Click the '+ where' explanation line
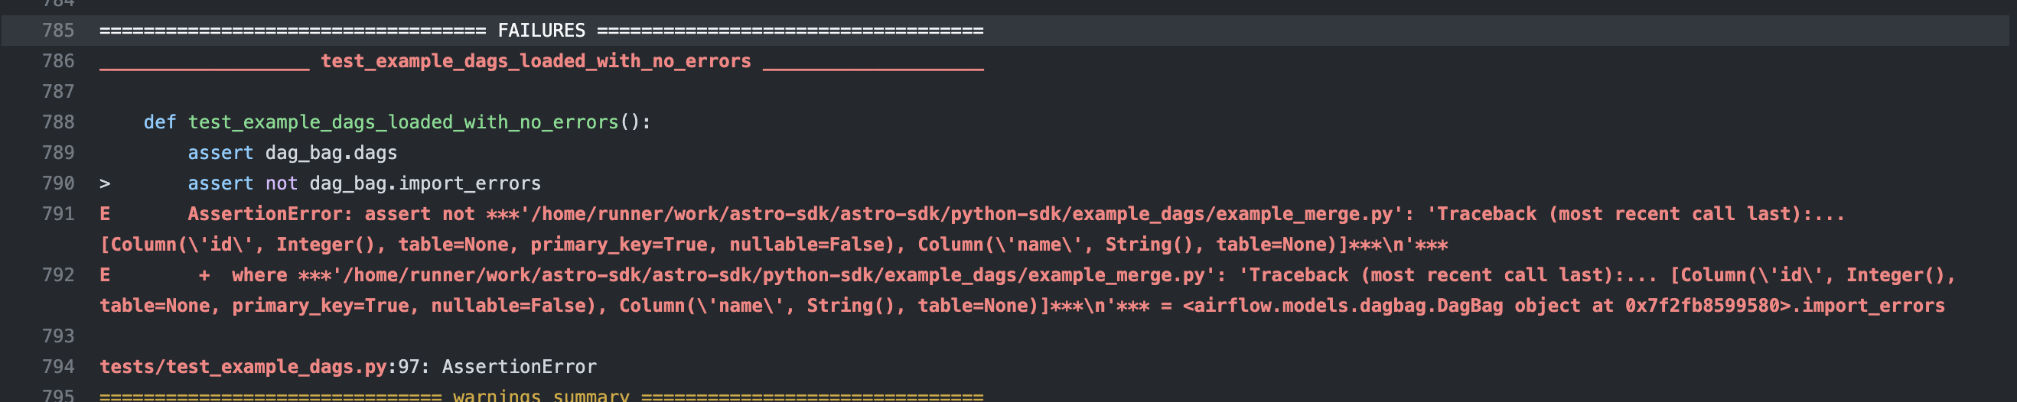 [243, 274]
